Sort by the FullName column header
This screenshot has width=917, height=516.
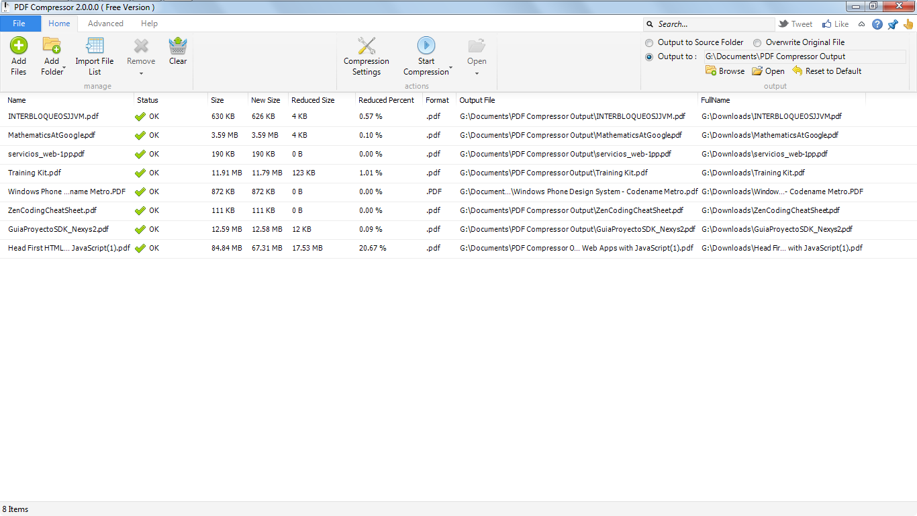716,100
